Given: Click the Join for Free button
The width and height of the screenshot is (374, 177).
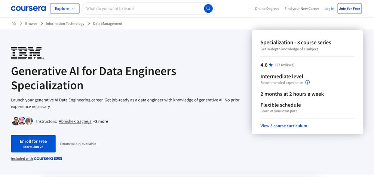Looking at the screenshot, I should 349,9.
